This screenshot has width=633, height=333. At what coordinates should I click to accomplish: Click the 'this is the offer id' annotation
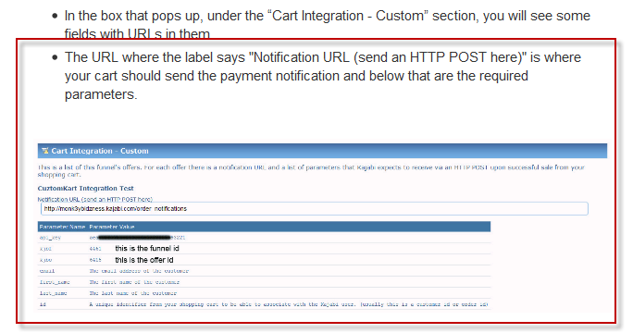point(144,260)
